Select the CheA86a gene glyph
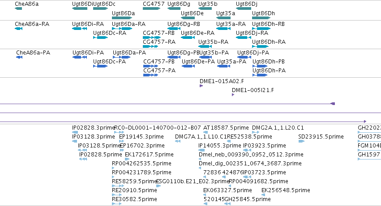The height and width of the screenshot is (206, 381). point(18,8)
